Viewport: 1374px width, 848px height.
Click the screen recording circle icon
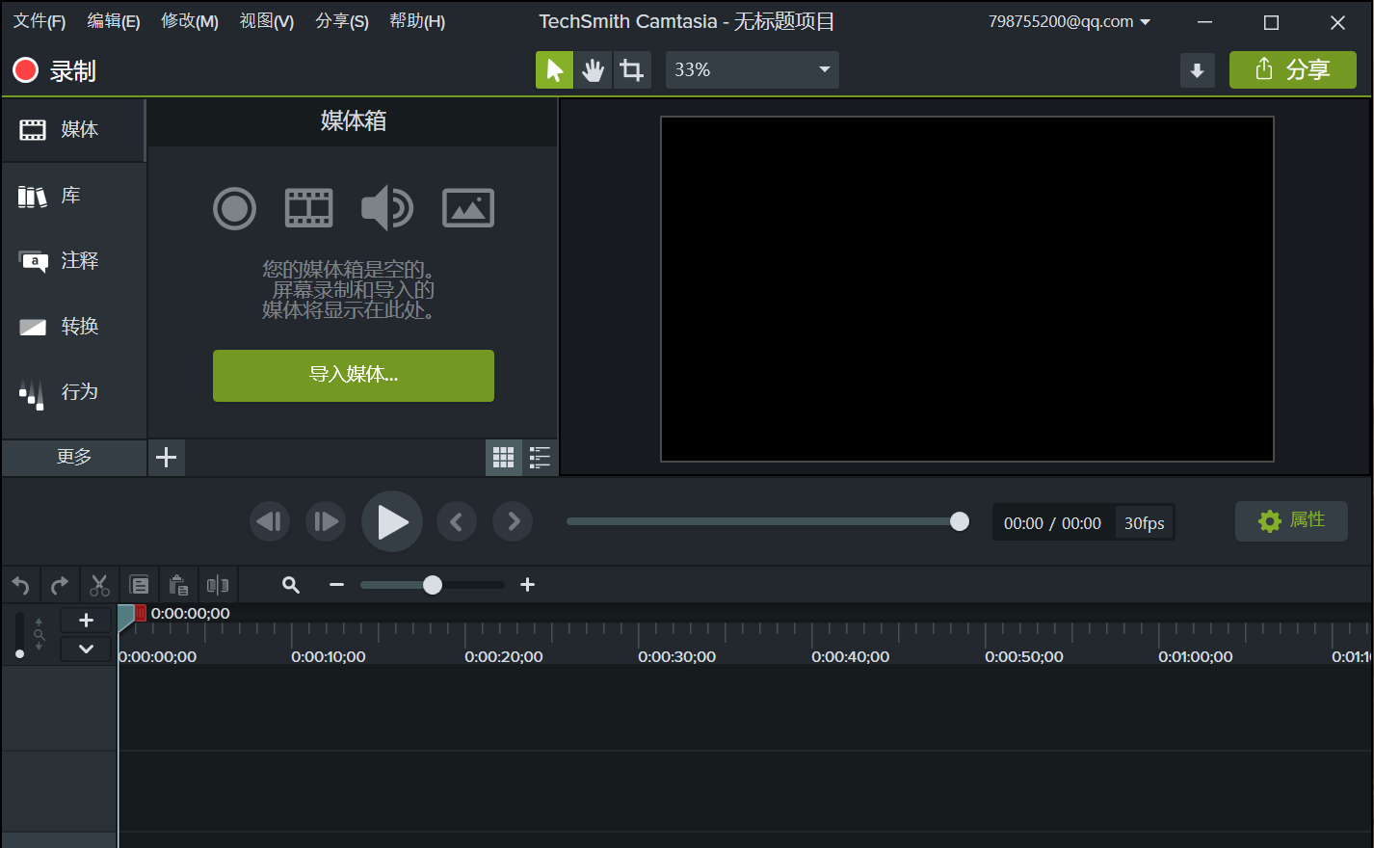(x=234, y=208)
